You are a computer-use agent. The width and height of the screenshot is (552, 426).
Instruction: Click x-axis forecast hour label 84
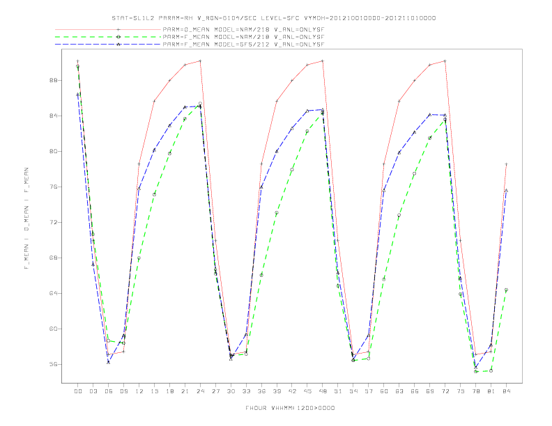click(x=507, y=391)
